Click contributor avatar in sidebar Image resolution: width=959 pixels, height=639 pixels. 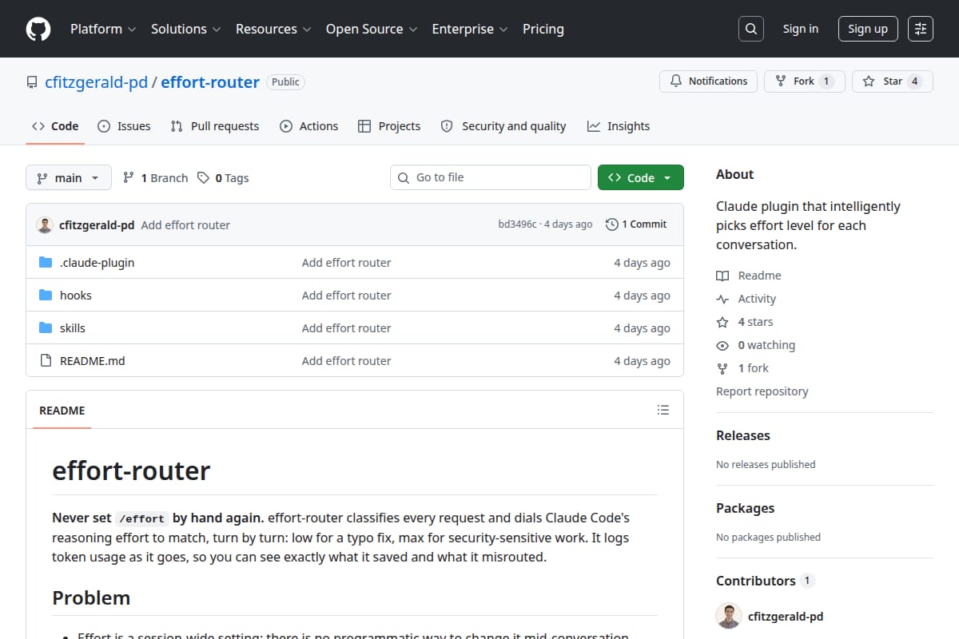729,617
